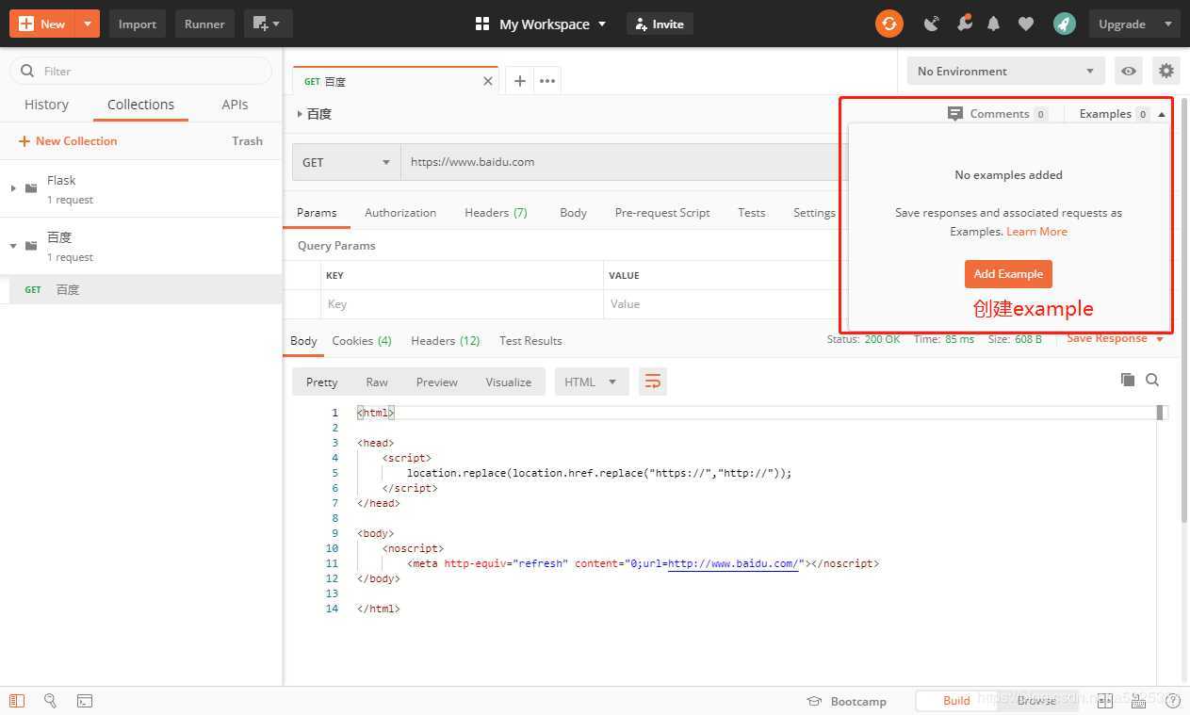Open request Settings tab
Viewport: 1190px width, 715px height.
pyautogui.click(x=814, y=213)
